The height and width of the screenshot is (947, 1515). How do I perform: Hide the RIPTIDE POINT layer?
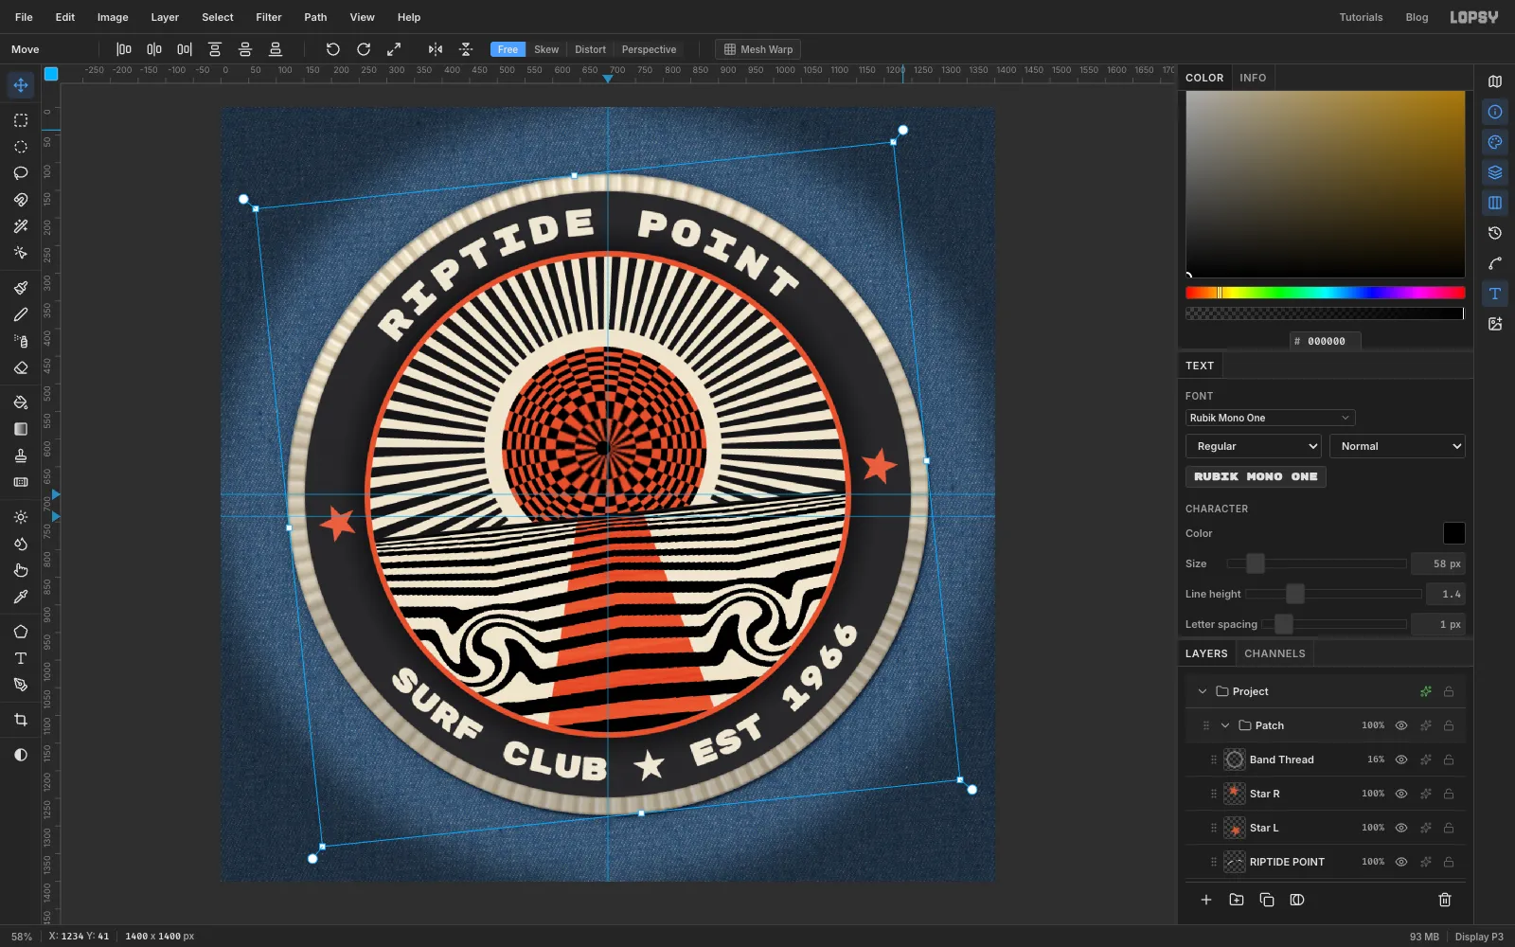1401,862
